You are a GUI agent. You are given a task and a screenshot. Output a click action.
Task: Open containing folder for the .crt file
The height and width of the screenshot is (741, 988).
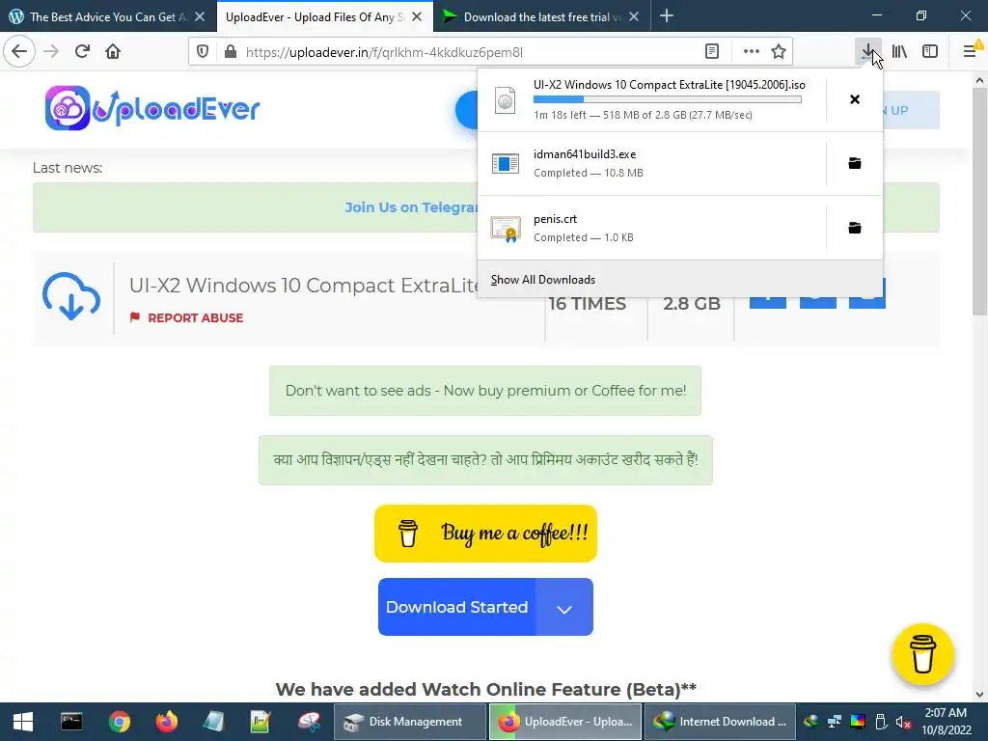(855, 228)
